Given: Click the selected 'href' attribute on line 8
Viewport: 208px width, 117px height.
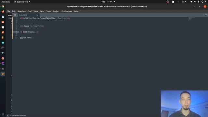Looking at the screenshot, I should 25,32.
